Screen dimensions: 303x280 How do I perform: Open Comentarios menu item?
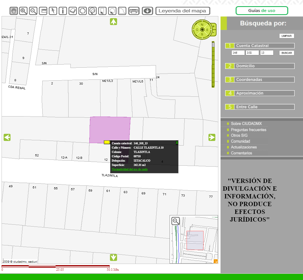pyautogui.click(x=242, y=153)
